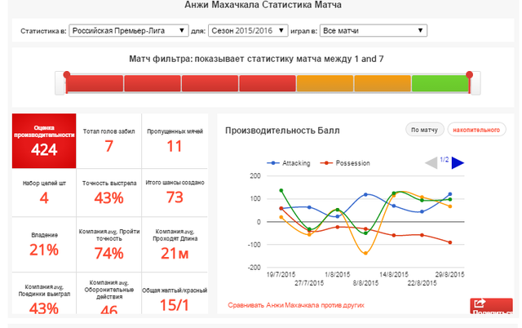
Task: Click the 19/7/2015 green data point
Action: tap(281, 191)
